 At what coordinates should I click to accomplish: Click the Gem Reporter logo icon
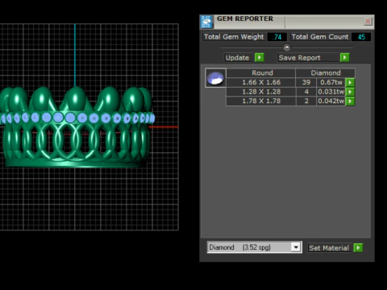(206, 22)
